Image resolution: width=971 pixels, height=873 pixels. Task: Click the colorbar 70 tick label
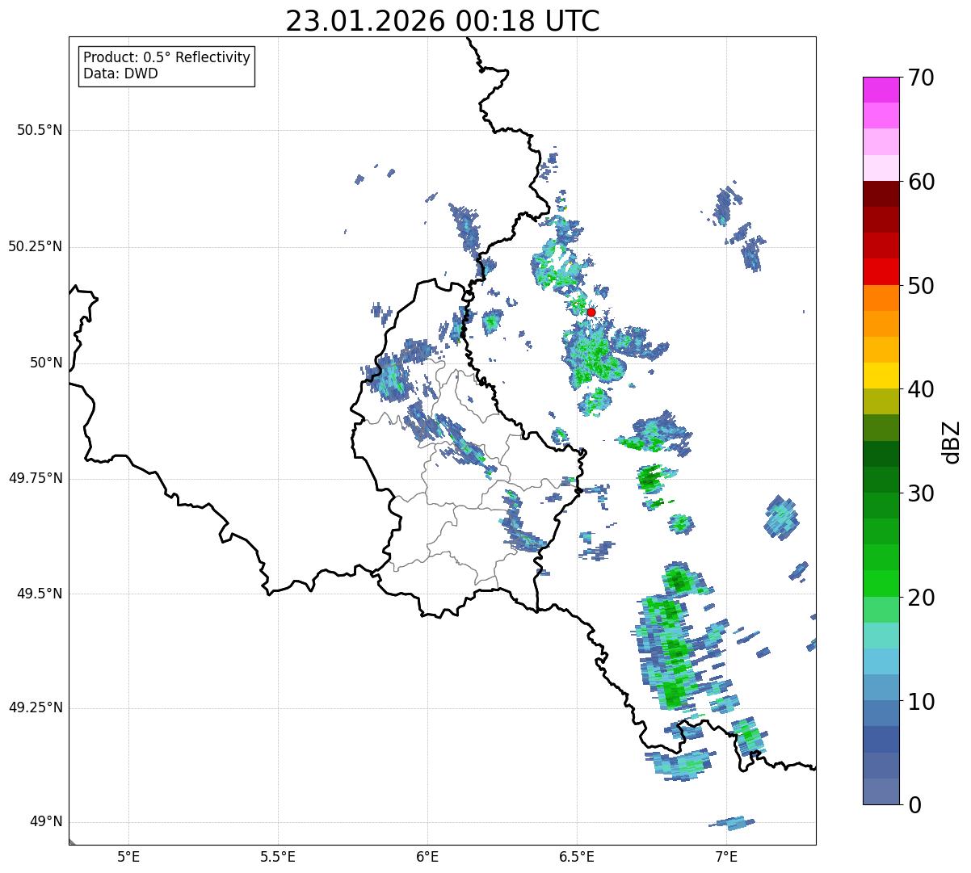click(920, 78)
